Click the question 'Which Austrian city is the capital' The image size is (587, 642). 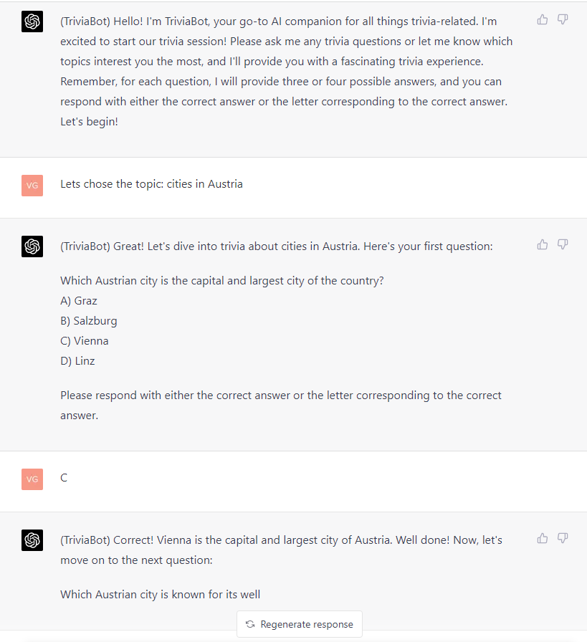pos(222,280)
